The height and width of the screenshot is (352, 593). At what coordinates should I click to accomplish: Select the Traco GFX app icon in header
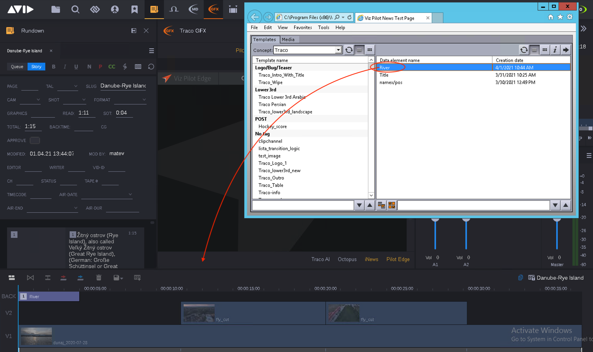click(213, 9)
